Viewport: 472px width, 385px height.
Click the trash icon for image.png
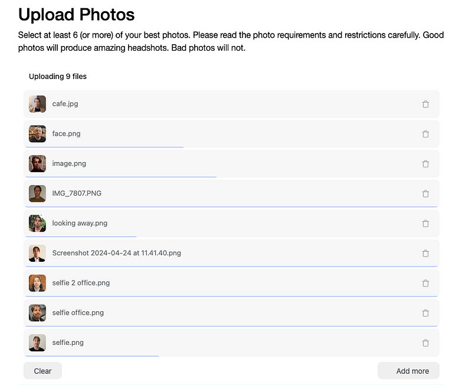pyautogui.click(x=425, y=164)
